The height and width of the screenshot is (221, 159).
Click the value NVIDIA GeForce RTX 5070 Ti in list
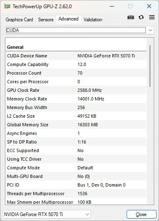click(x=106, y=56)
